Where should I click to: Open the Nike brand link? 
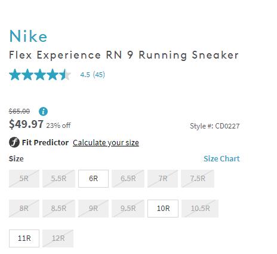[x=28, y=36]
